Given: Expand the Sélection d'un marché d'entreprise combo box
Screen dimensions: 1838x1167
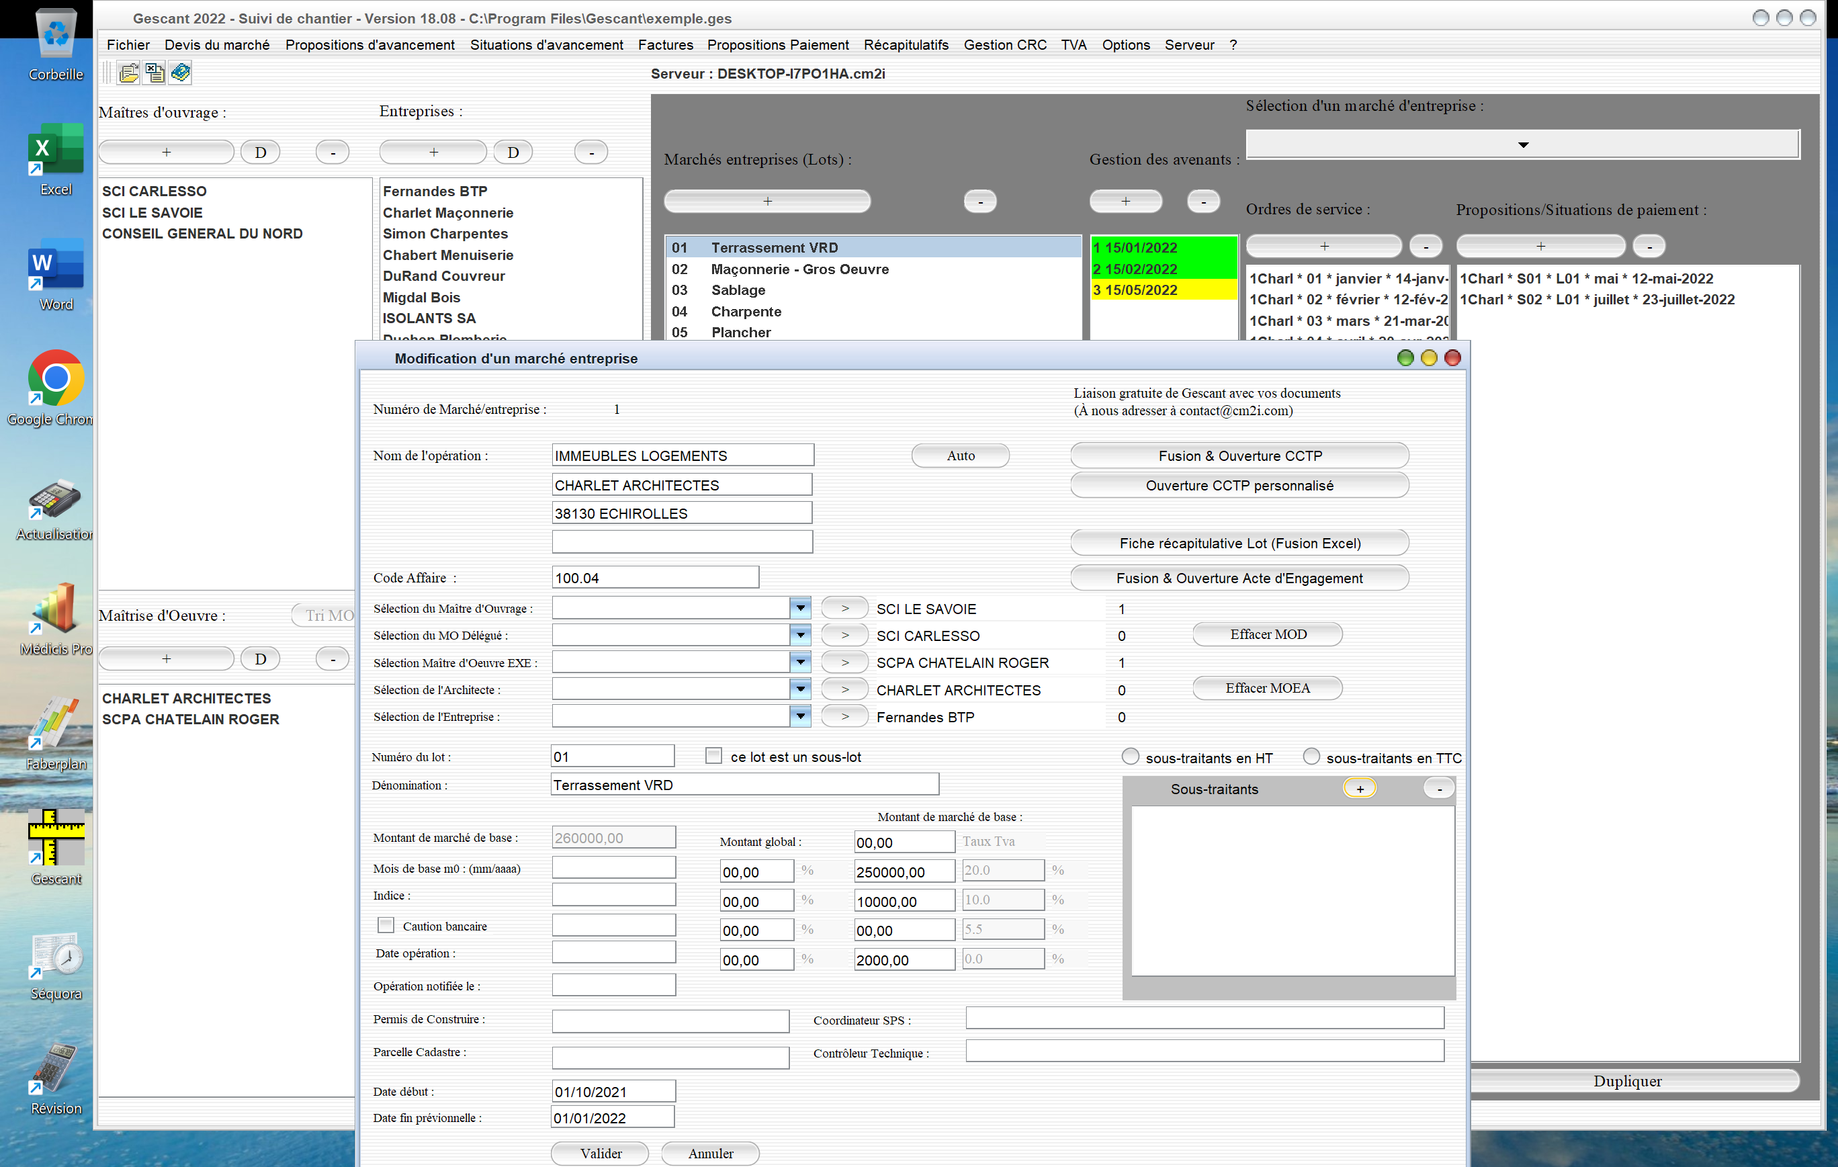Looking at the screenshot, I should 1523,144.
